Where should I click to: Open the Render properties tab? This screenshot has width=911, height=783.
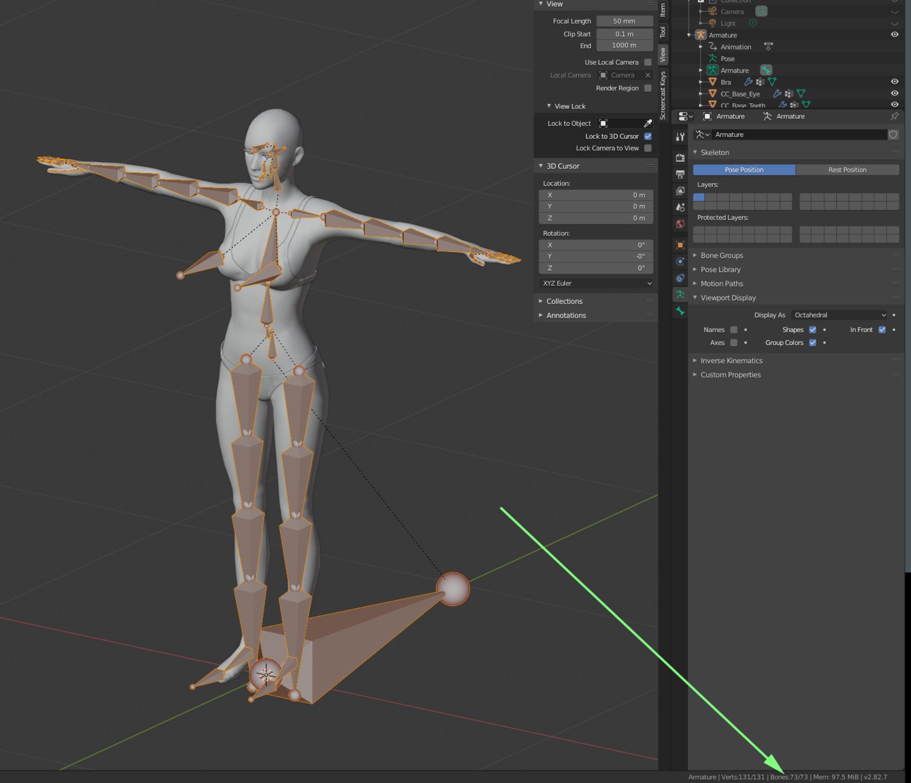[680, 158]
